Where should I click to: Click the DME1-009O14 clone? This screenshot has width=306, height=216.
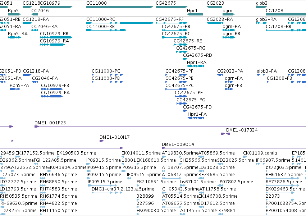[x=234, y=148]
